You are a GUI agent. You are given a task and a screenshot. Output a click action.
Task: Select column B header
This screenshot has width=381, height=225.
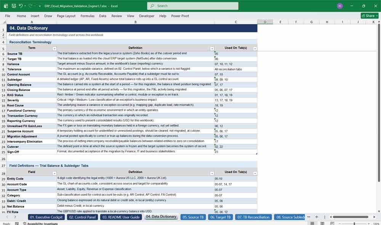(135, 22)
